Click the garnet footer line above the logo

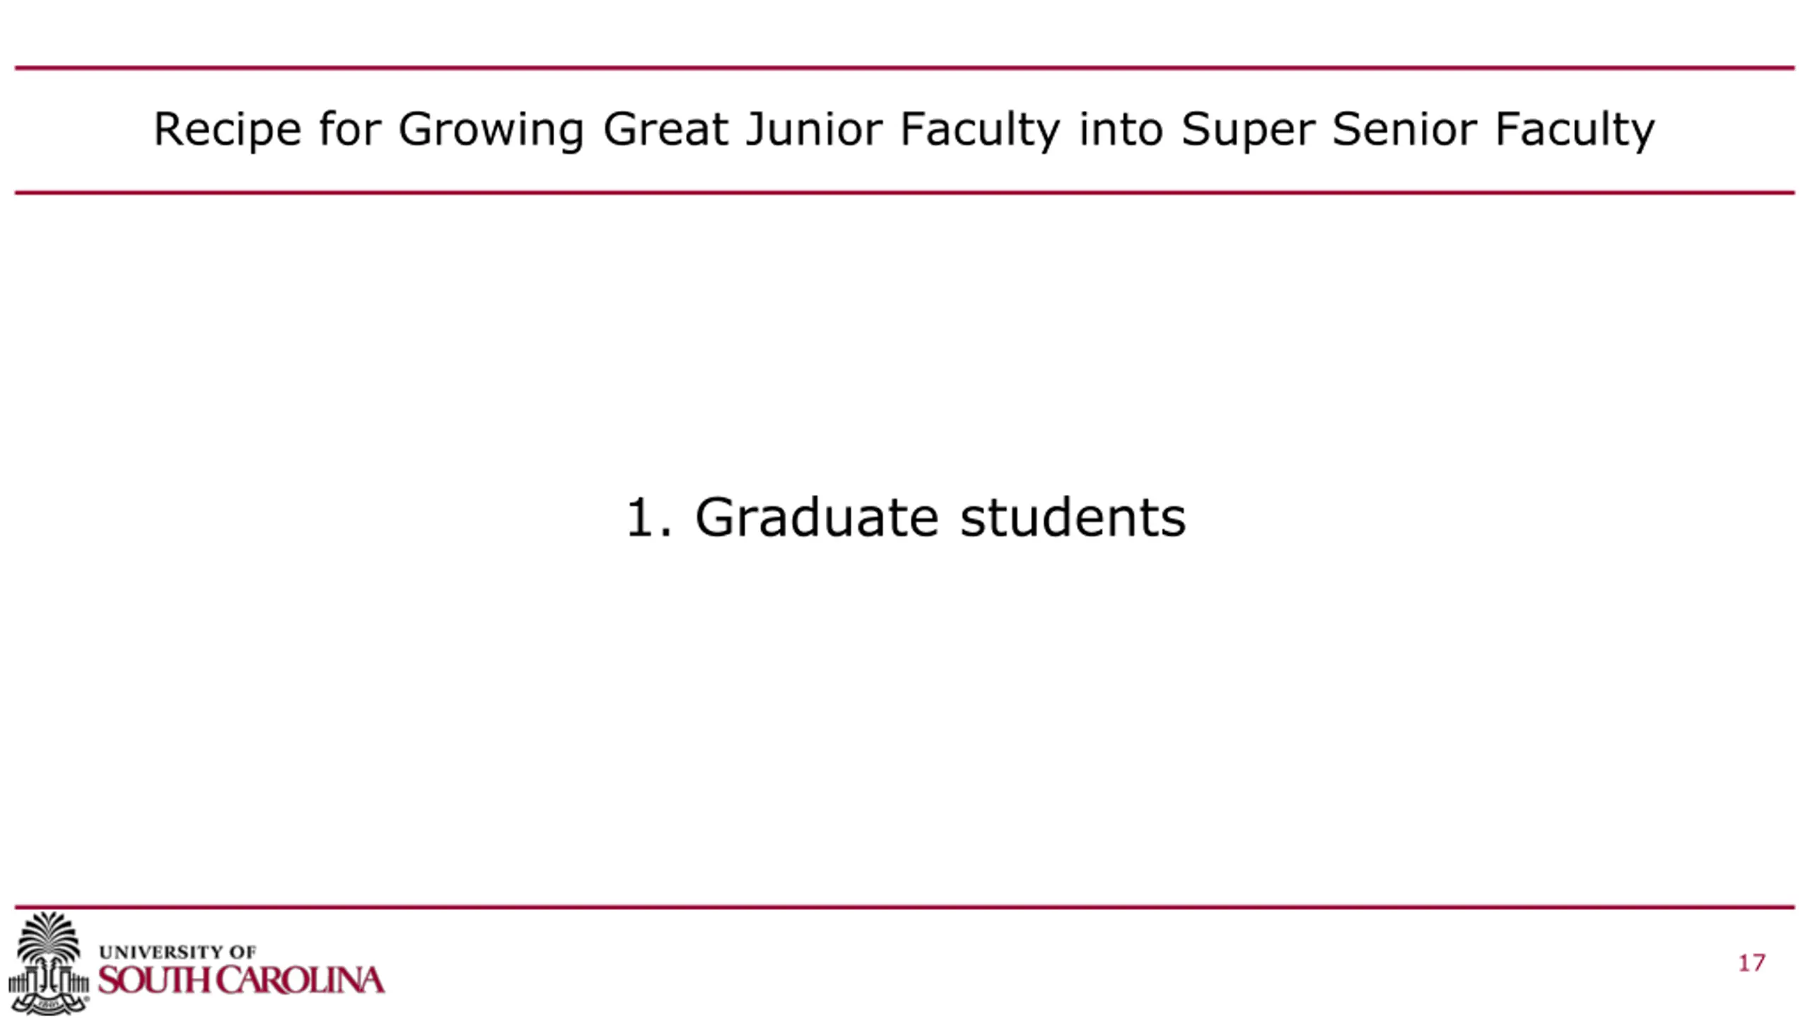click(x=905, y=906)
